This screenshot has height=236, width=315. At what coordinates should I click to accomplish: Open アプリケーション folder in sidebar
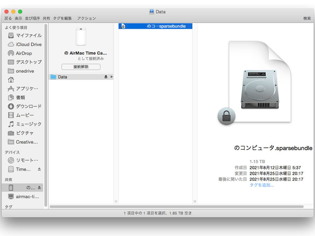coord(23,88)
